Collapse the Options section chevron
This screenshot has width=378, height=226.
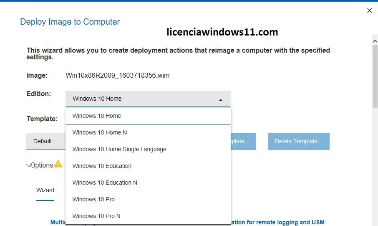[x=28, y=166]
